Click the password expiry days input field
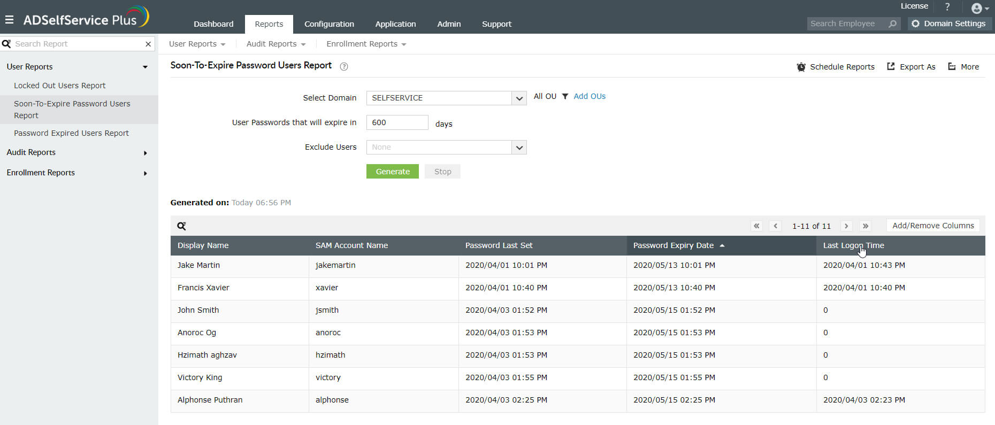 [397, 122]
